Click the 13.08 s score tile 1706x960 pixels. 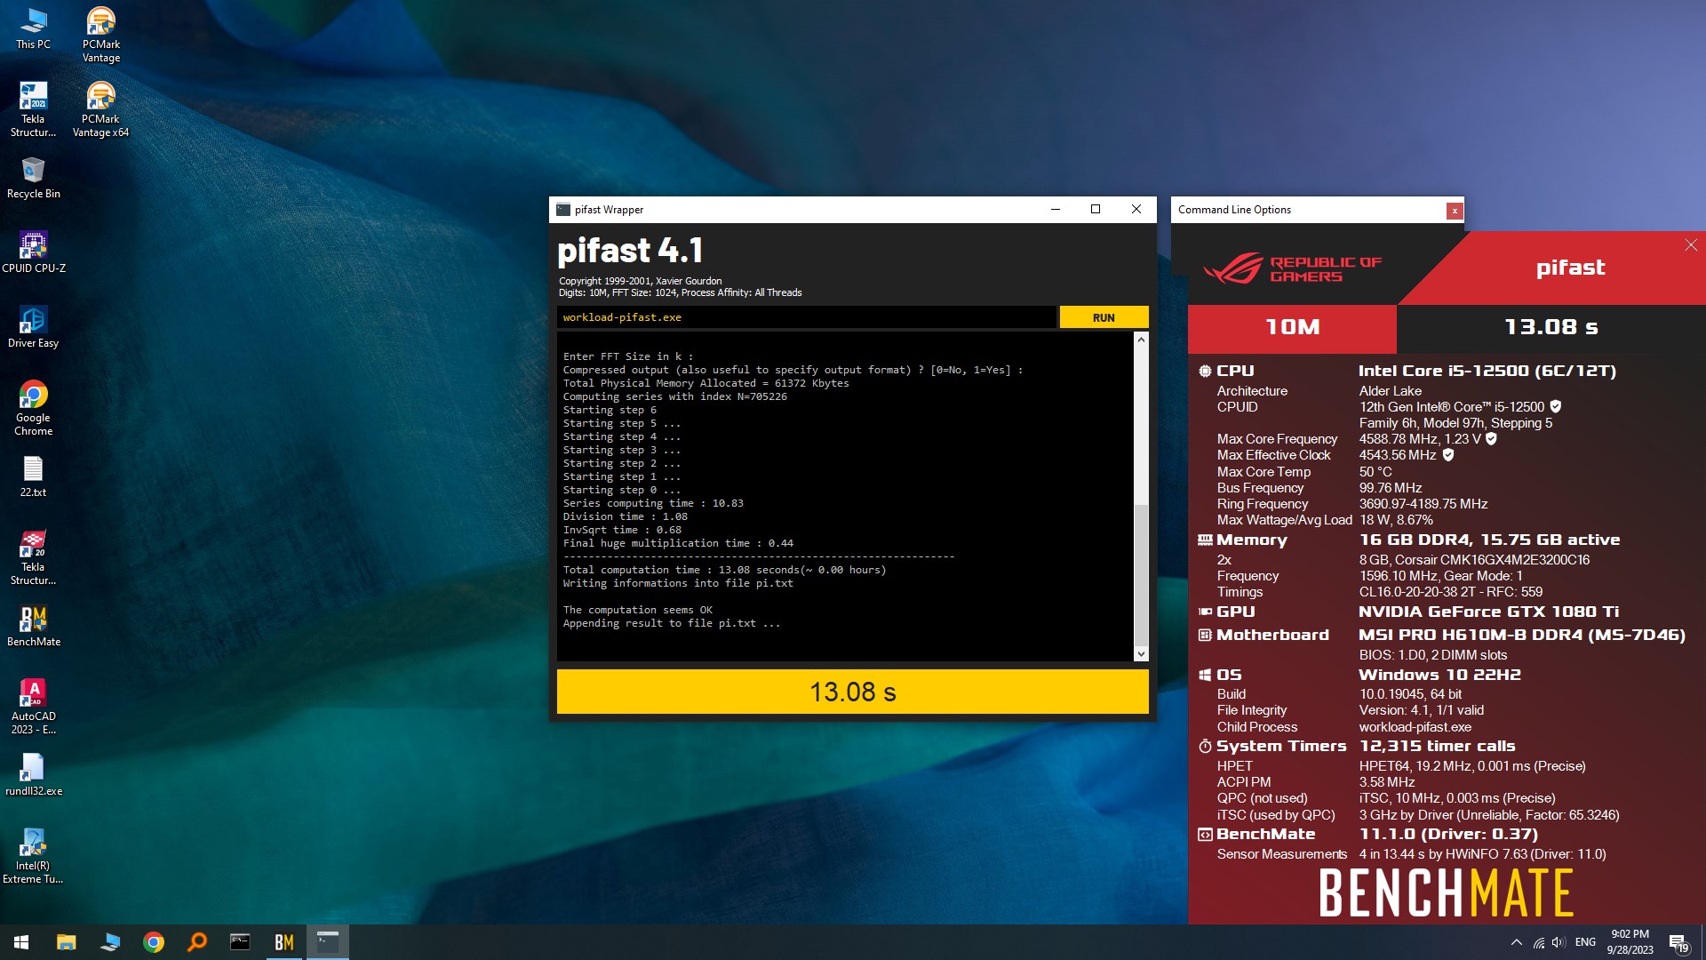(1551, 328)
